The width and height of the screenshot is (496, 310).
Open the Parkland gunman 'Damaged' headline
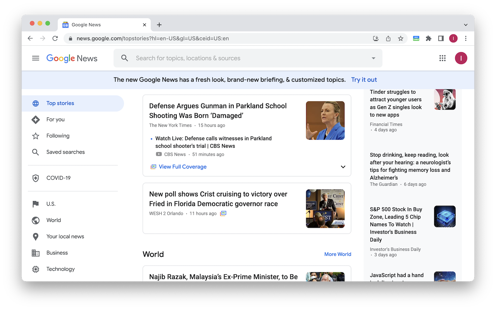tap(218, 111)
